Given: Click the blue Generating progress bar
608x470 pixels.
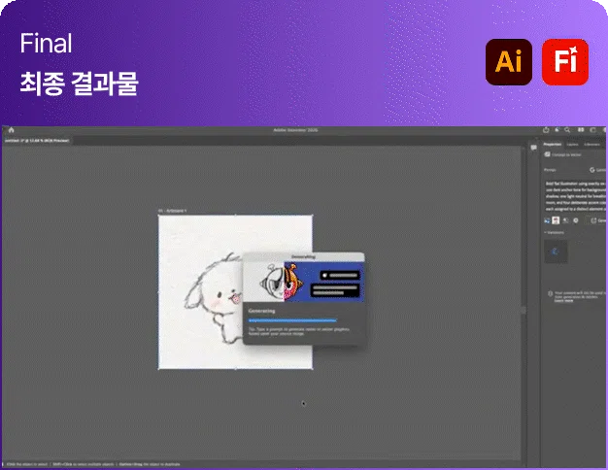Looking at the screenshot, I should (292, 320).
